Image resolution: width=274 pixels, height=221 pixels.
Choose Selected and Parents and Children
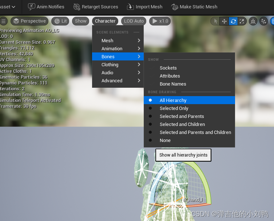pos(189,133)
